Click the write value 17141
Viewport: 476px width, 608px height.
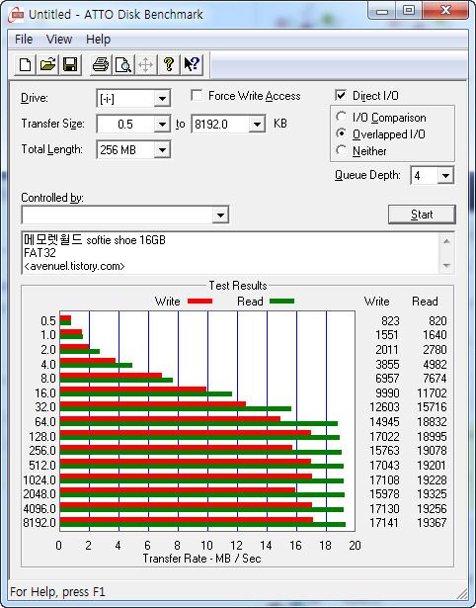click(384, 523)
